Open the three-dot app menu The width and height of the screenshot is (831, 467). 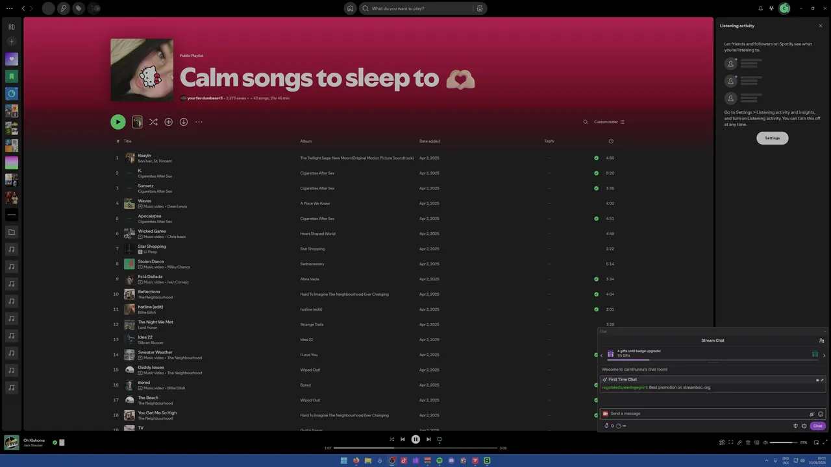(9, 8)
